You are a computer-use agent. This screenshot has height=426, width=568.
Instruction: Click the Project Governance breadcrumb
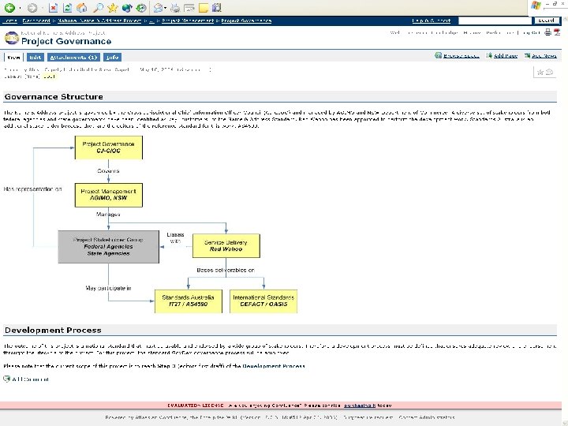(246, 21)
